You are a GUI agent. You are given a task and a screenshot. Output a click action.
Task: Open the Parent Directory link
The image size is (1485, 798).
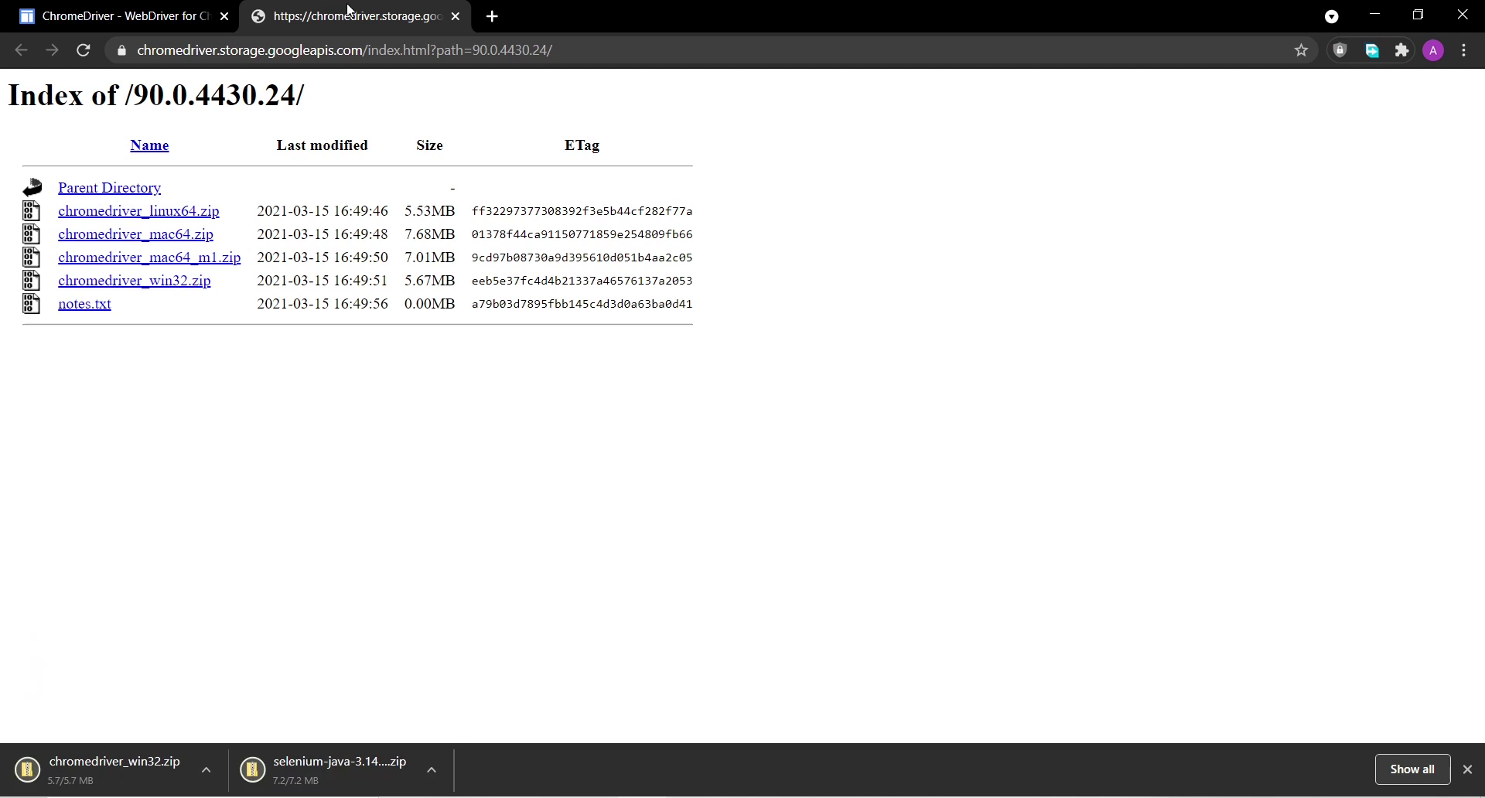(x=109, y=188)
